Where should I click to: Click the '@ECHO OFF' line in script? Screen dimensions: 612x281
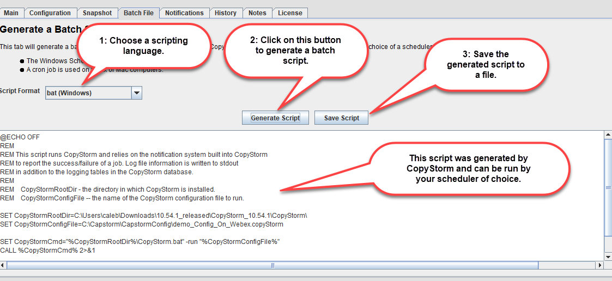(20, 137)
